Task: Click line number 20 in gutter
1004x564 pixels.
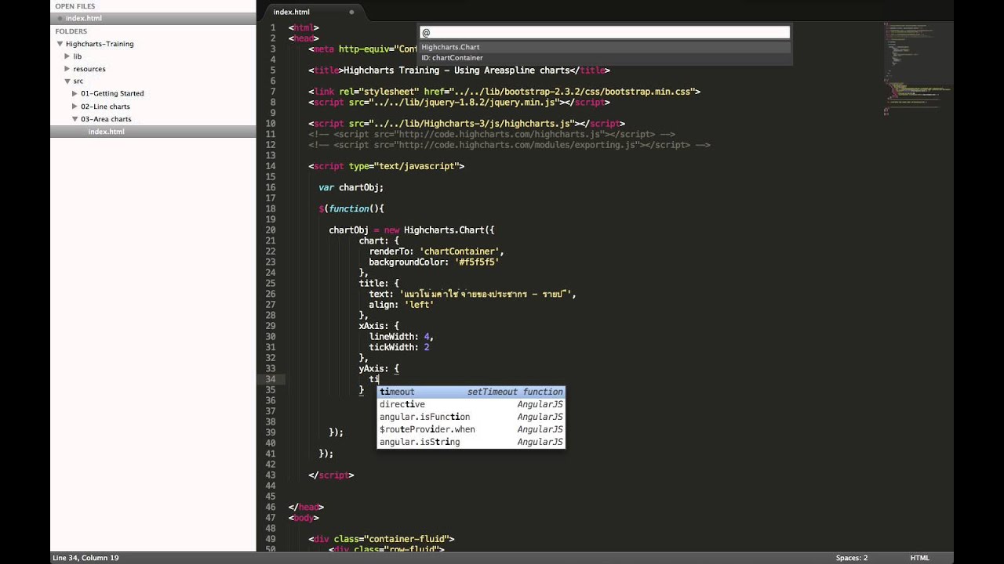Action: (x=271, y=230)
